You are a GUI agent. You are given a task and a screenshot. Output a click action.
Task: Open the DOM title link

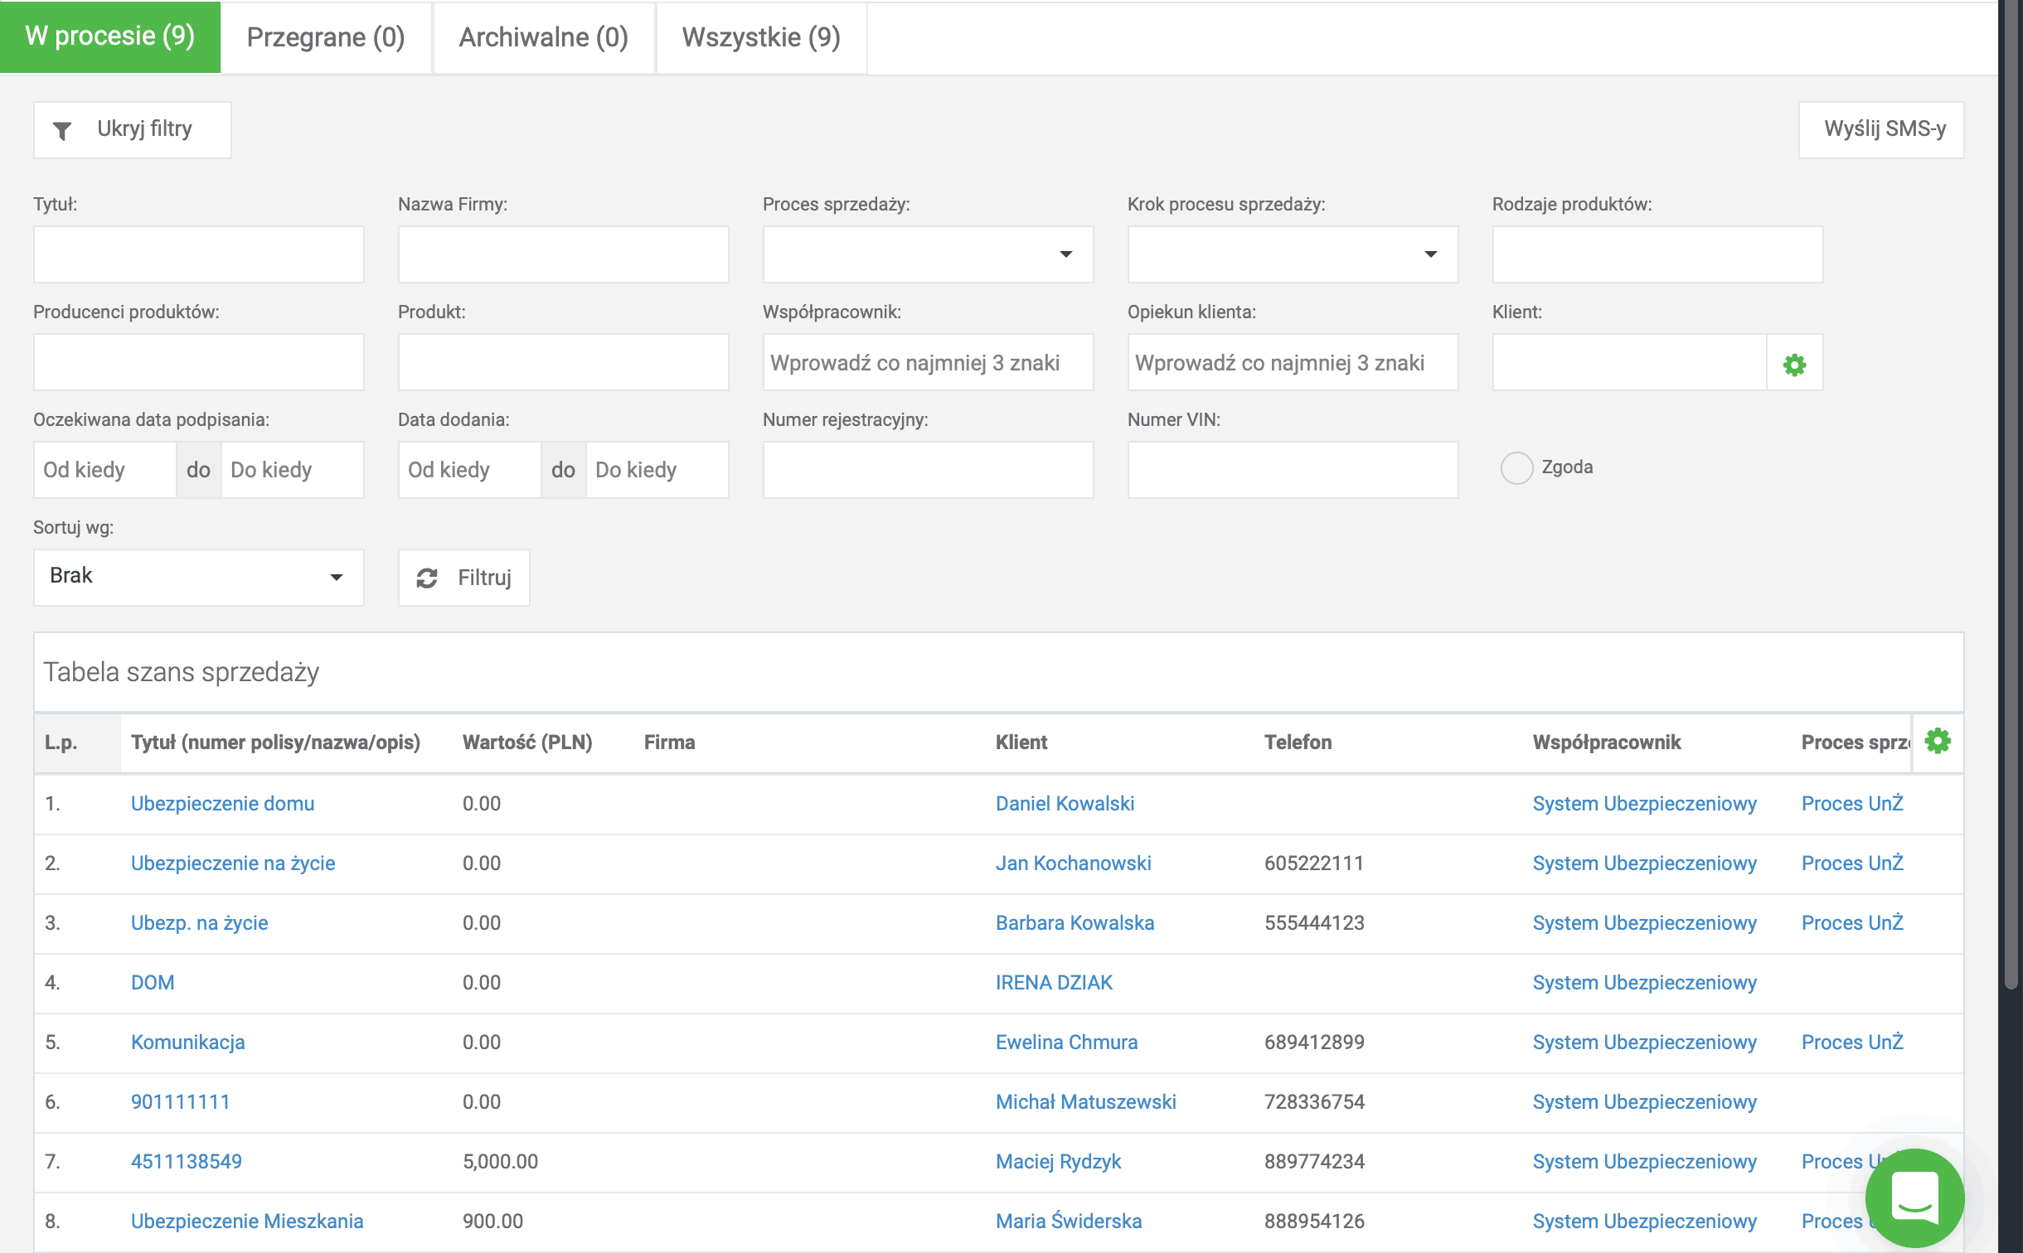pos(153,983)
